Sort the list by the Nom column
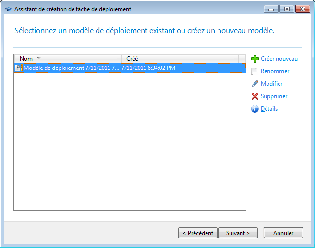 (x=26, y=59)
